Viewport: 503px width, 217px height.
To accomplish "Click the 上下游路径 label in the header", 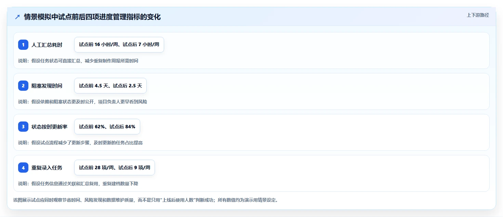I will pyautogui.click(x=478, y=15).
